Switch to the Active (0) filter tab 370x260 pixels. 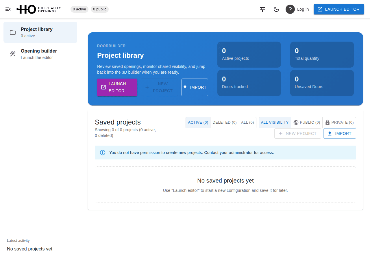click(198, 122)
